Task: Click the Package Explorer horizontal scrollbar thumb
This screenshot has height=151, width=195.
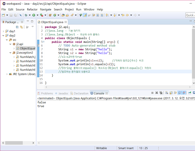Action: pyautogui.click(x=14, y=143)
